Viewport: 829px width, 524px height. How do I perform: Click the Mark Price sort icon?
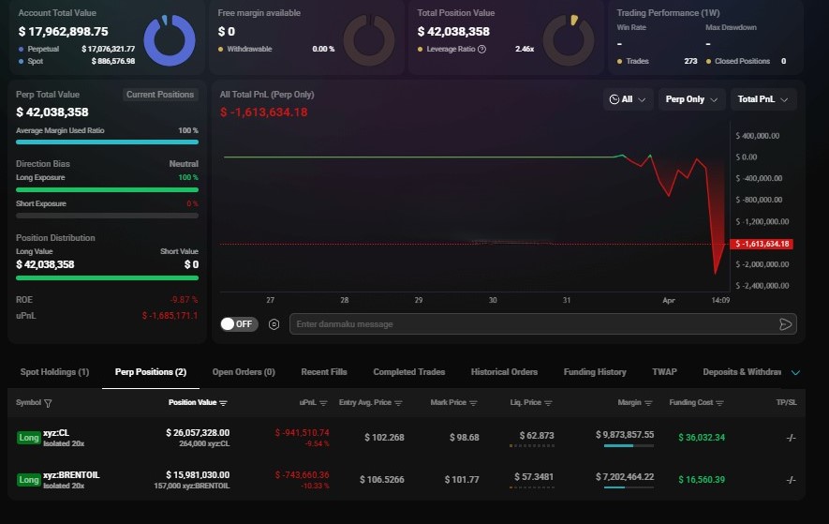pos(473,403)
